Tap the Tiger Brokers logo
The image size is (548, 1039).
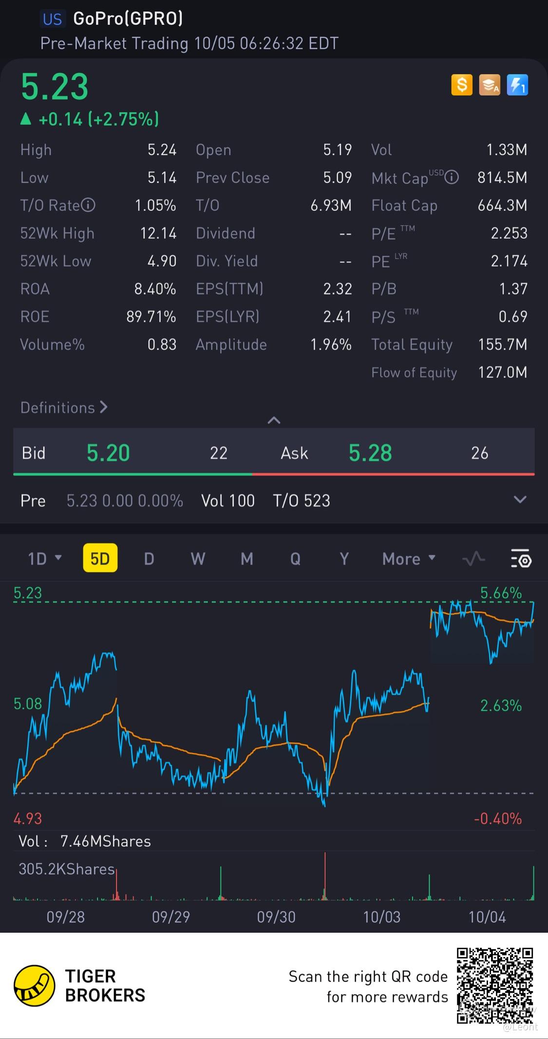tap(34, 985)
